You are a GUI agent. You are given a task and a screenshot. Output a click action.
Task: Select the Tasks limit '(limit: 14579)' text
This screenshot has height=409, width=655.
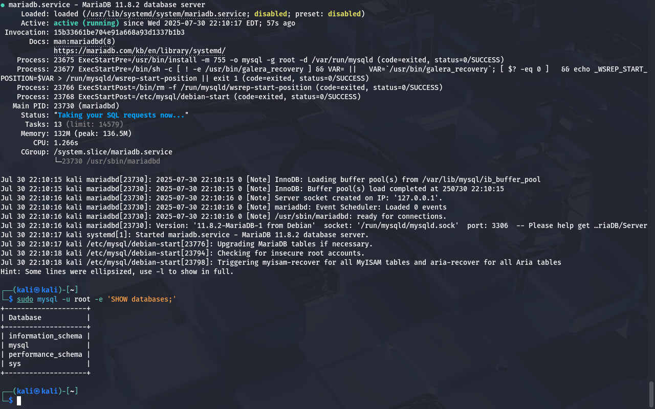95,124
